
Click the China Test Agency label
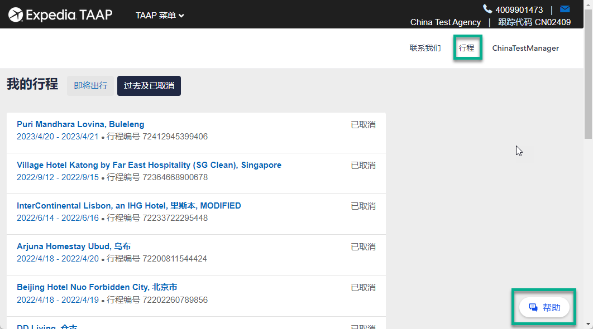(446, 22)
